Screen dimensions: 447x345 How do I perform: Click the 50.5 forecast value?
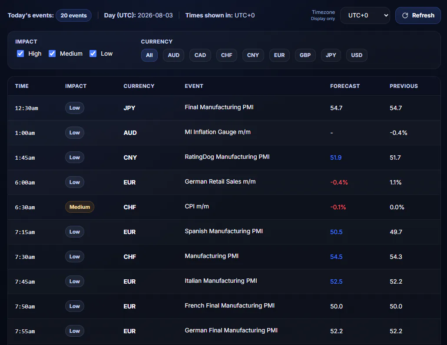tap(336, 232)
